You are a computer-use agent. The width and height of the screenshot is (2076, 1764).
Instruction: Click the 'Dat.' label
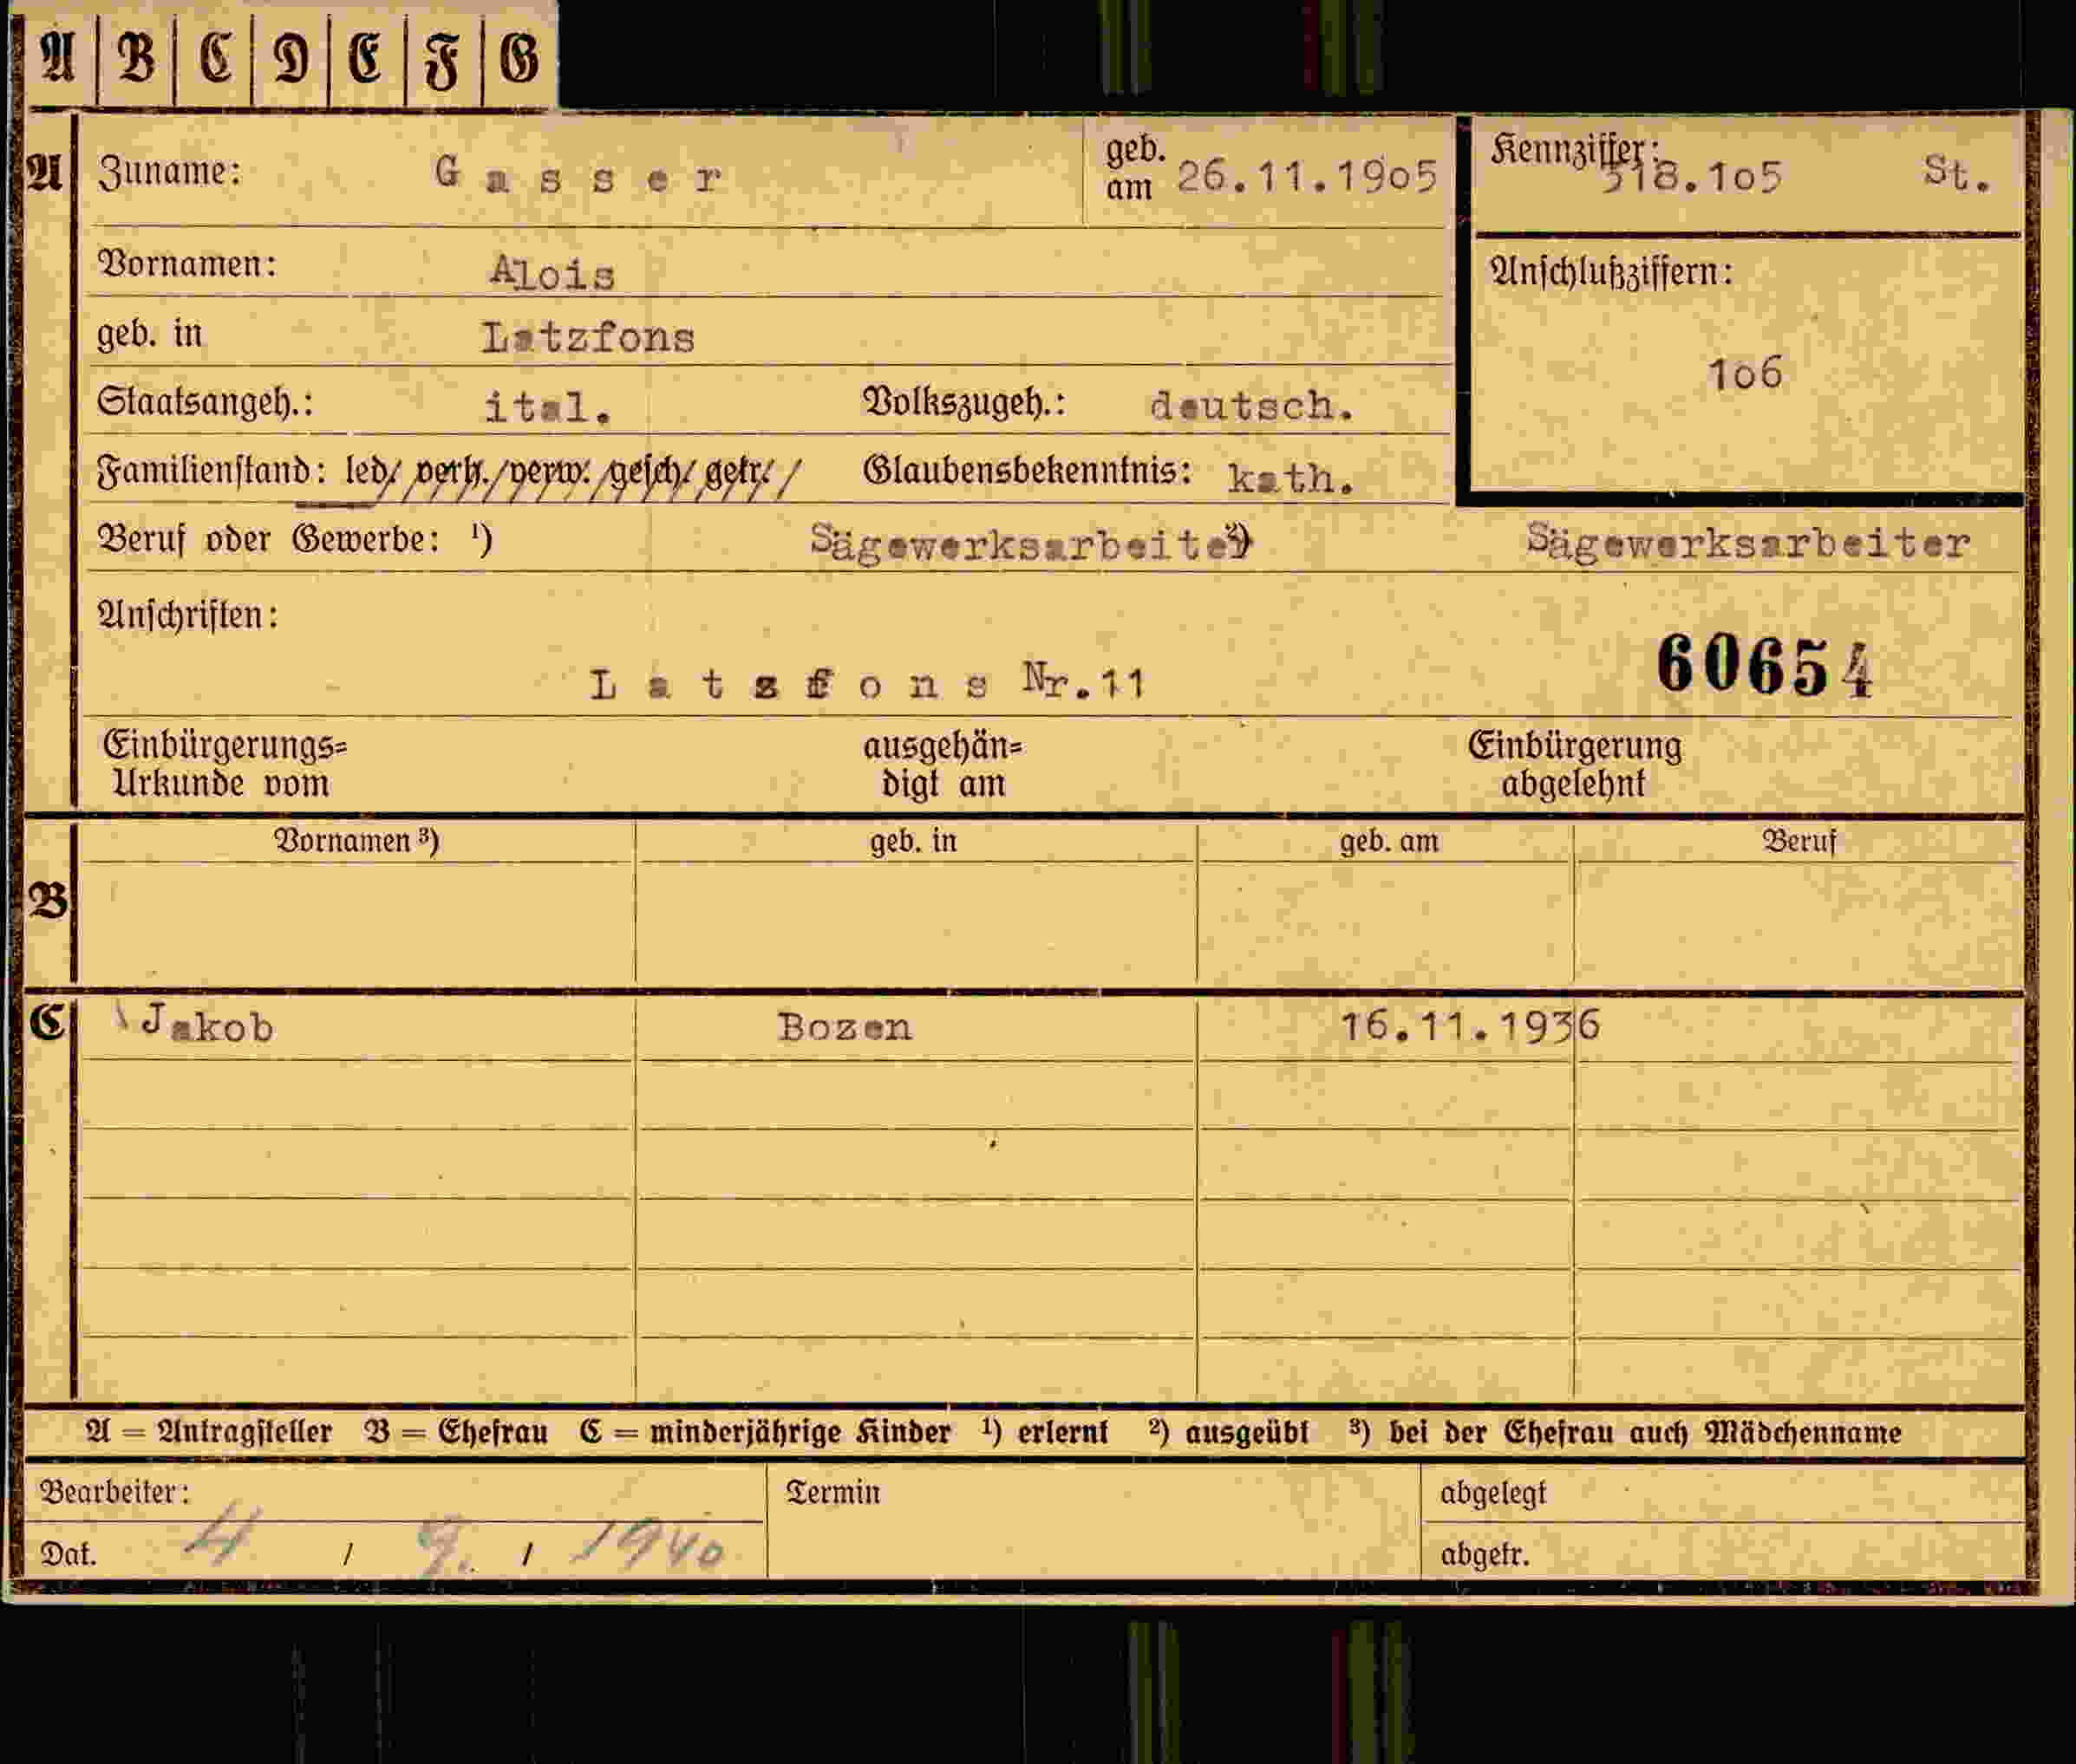68,1553
